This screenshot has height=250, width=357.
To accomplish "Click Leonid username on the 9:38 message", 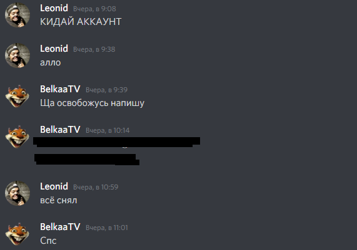I will 54,49.
